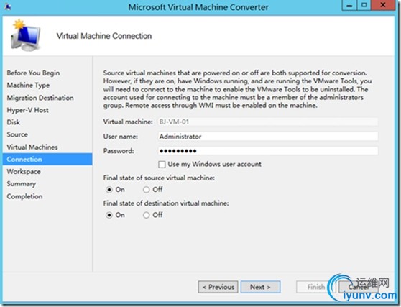
Task: Minimize the Converter window
Action: click(349, 5)
